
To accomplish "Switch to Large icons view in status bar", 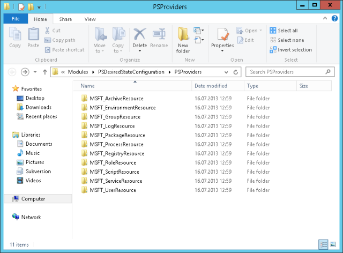I will tap(333, 244).
